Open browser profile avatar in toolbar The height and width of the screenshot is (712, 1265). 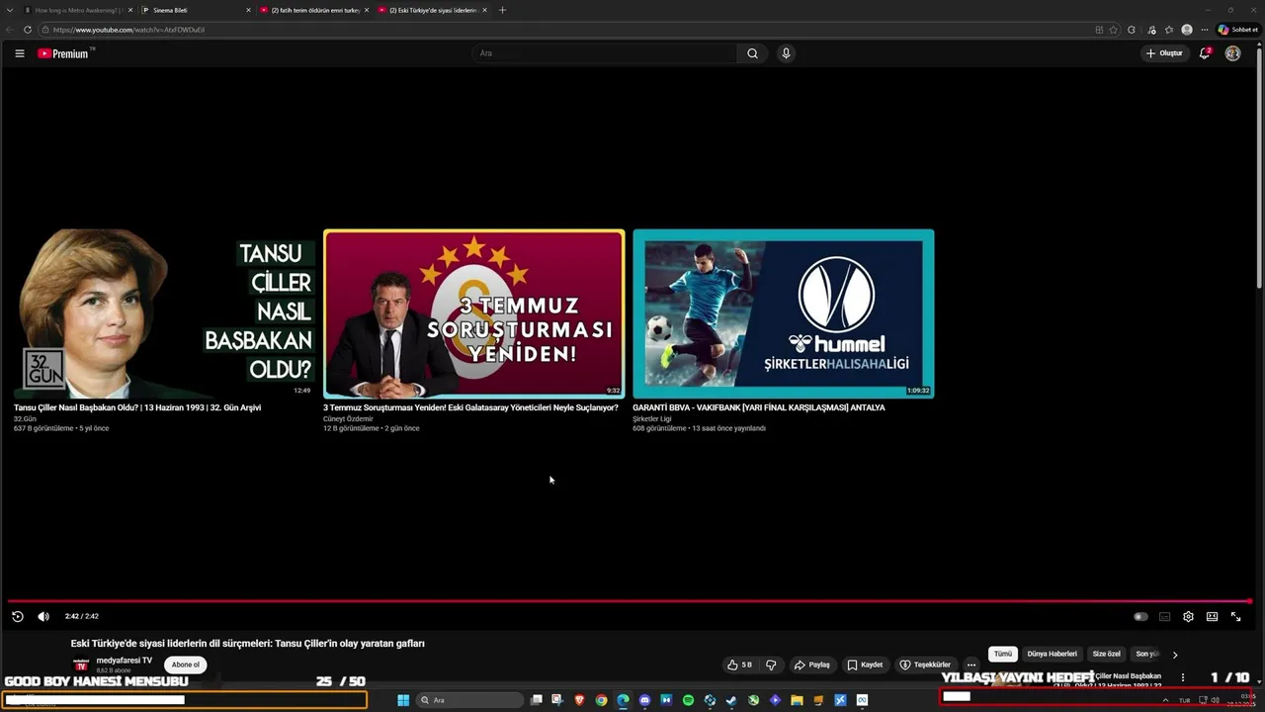tap(1187, 30)
